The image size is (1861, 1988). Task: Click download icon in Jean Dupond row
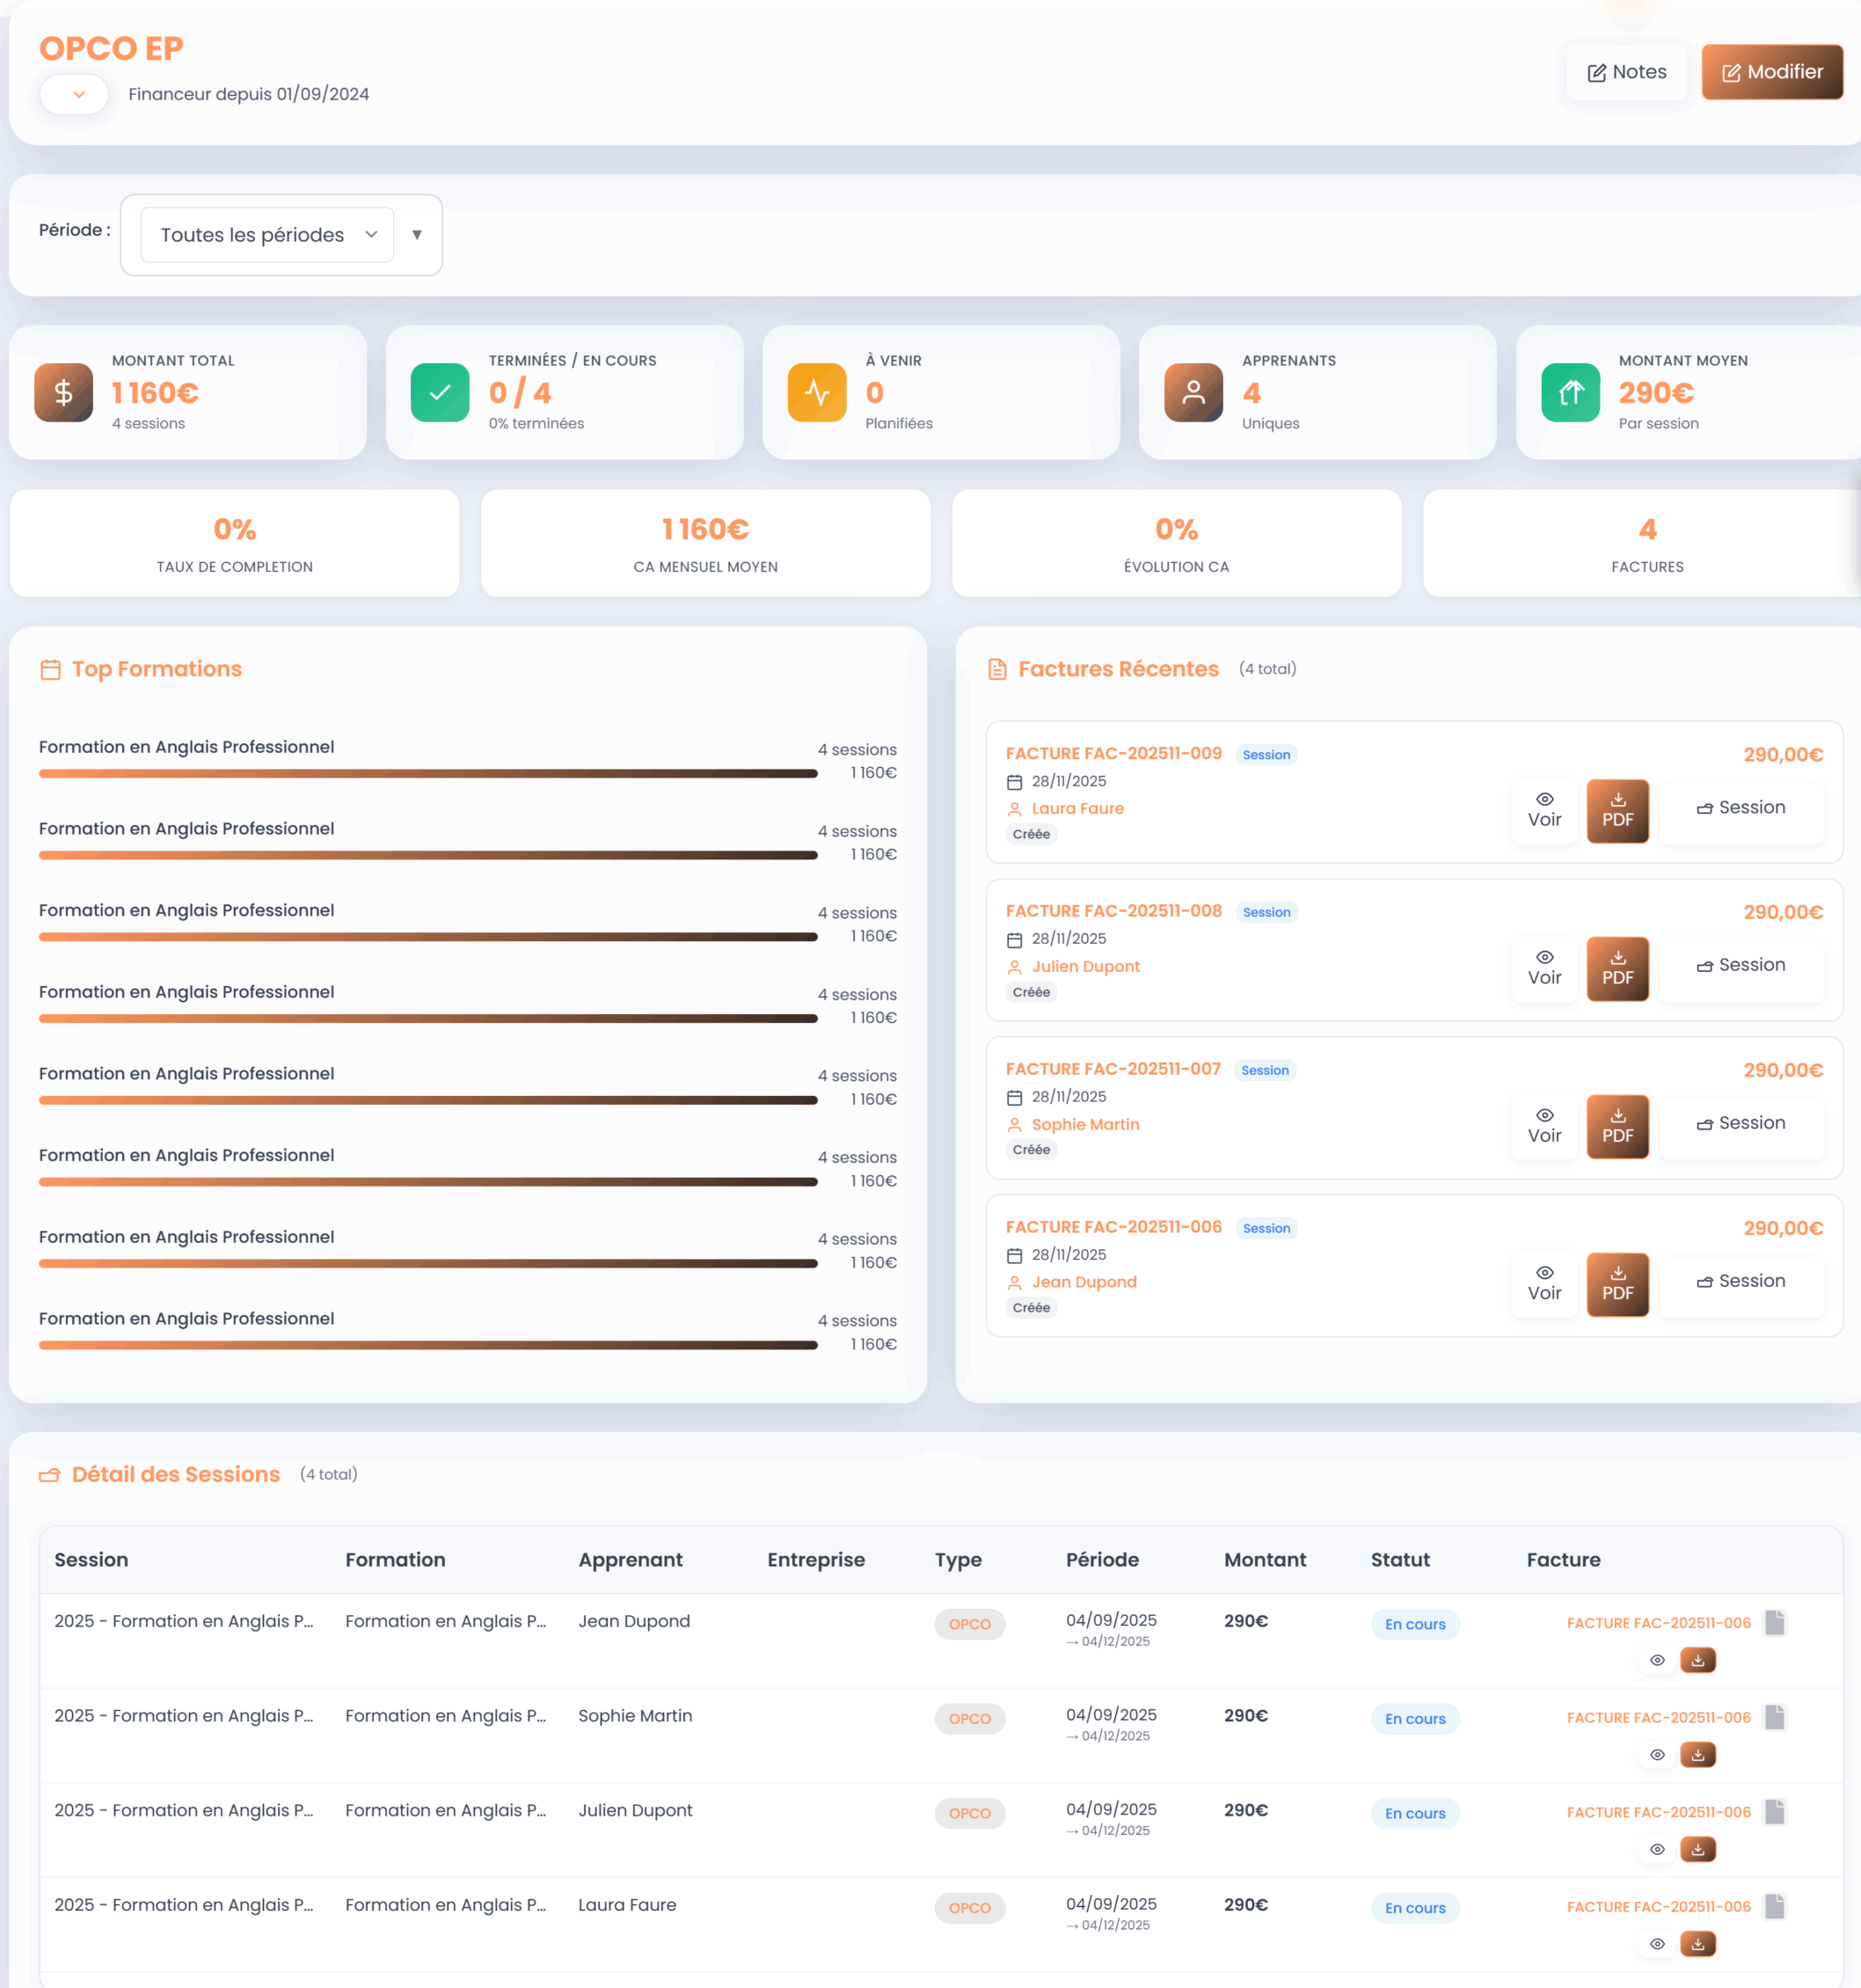[x=1697, y=1660]
